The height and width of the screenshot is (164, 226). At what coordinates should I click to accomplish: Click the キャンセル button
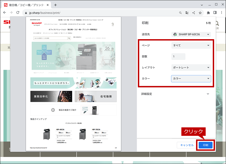point(187,145)
